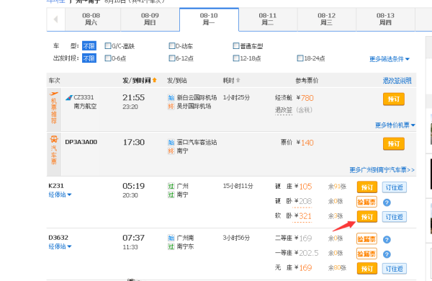Screen dimensions: 432x281
Task: Expand 经停站 for train K231
Action: [60, 195]
